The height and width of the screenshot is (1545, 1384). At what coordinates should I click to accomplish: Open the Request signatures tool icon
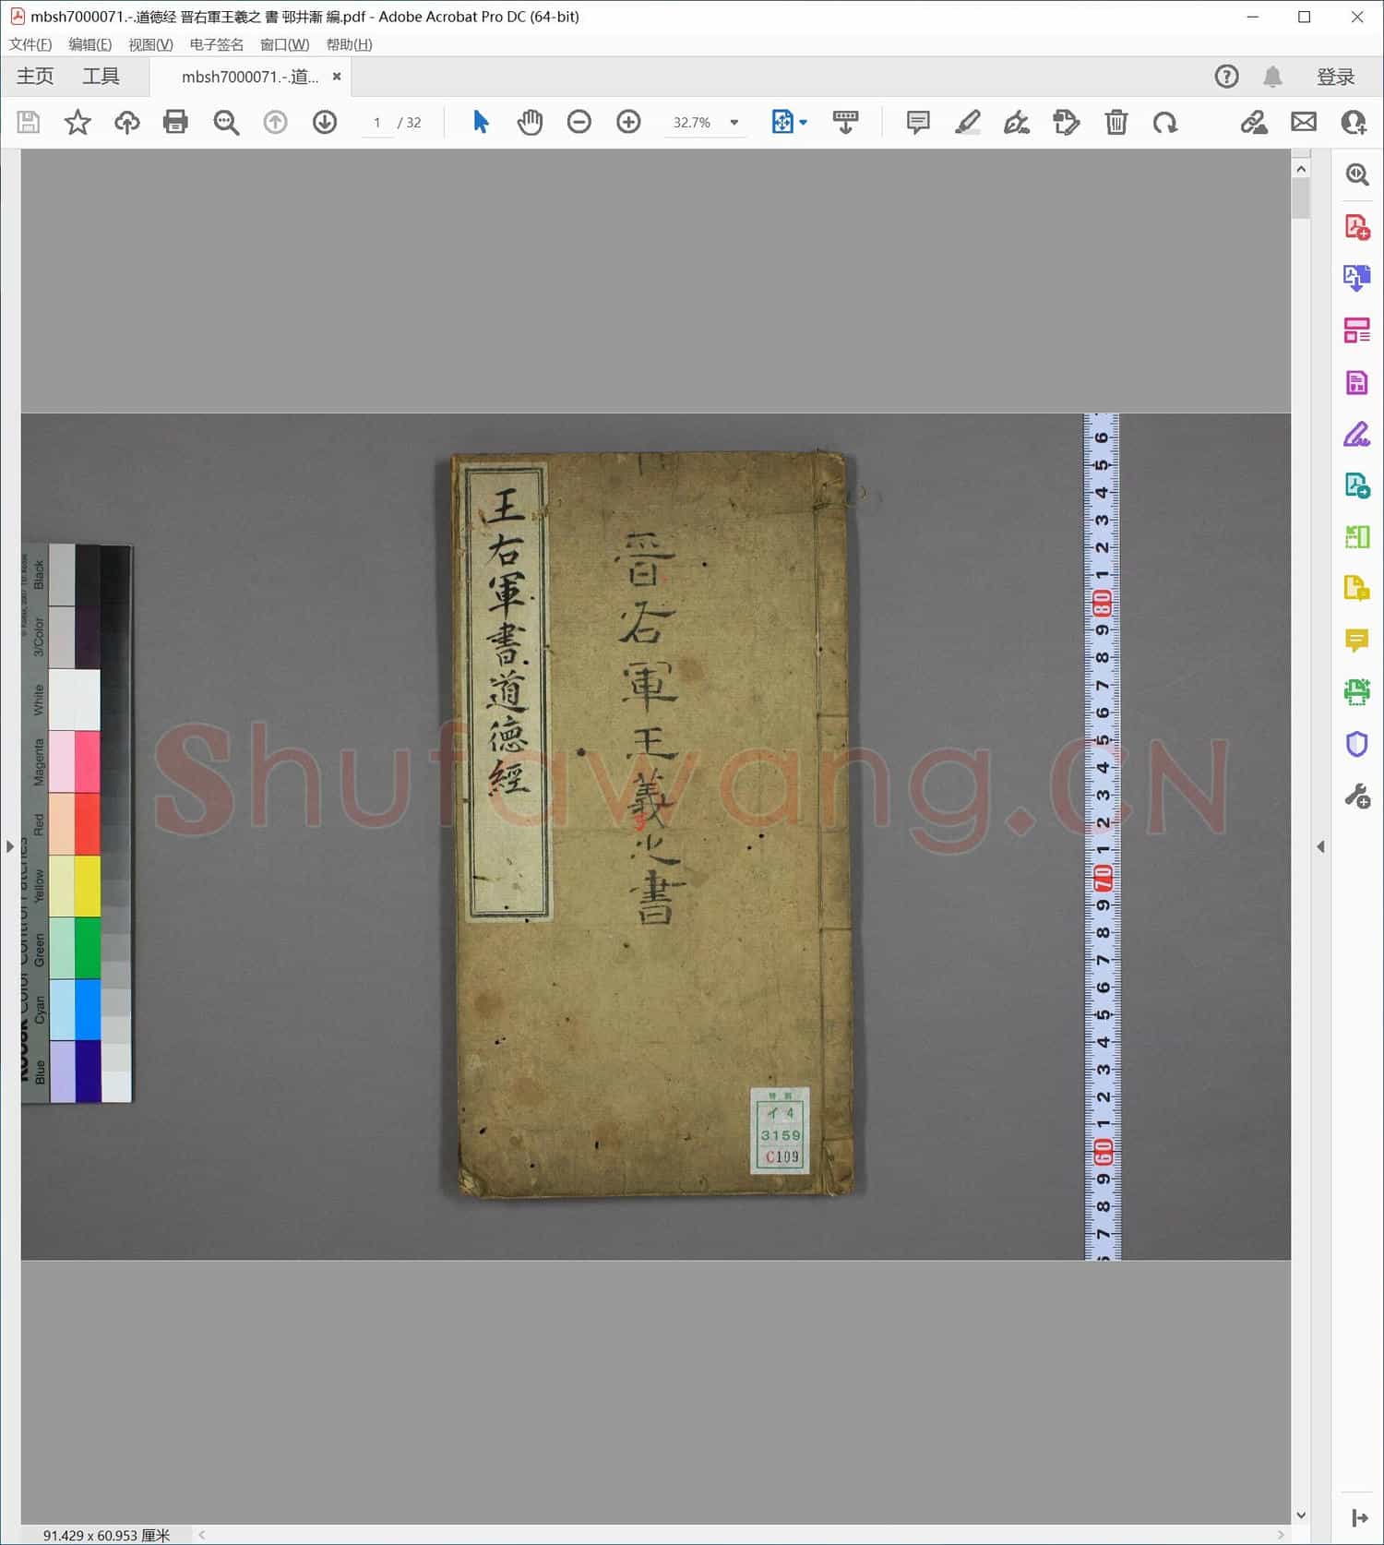click(x=1357, y=485)
